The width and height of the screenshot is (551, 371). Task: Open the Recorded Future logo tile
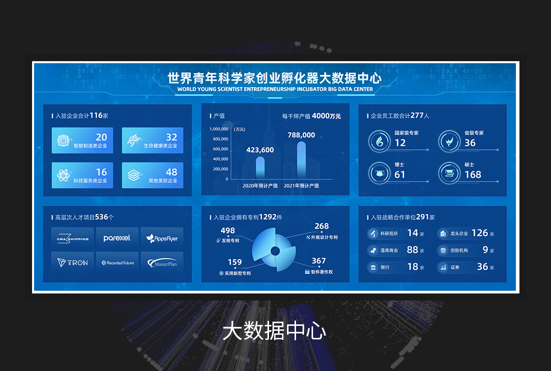tap(117, 262)
